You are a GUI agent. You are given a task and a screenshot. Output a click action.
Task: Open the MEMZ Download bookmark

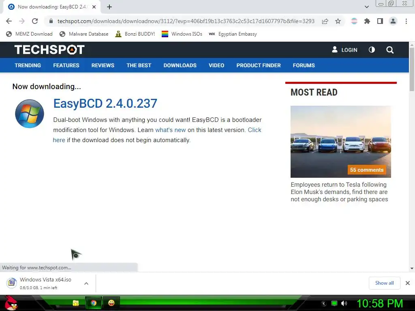[x=29, y=34]
